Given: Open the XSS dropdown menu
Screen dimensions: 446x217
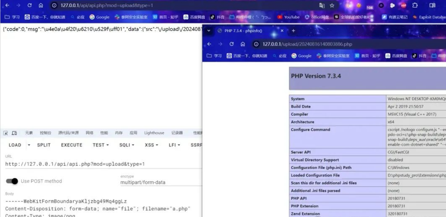Looking at the screenshot, I should 152,145.
